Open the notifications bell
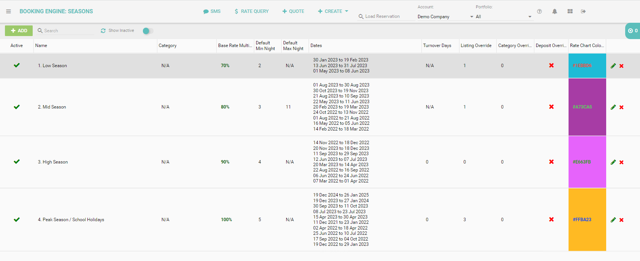The height and width of the screenshot is (261, 640). 554,11
